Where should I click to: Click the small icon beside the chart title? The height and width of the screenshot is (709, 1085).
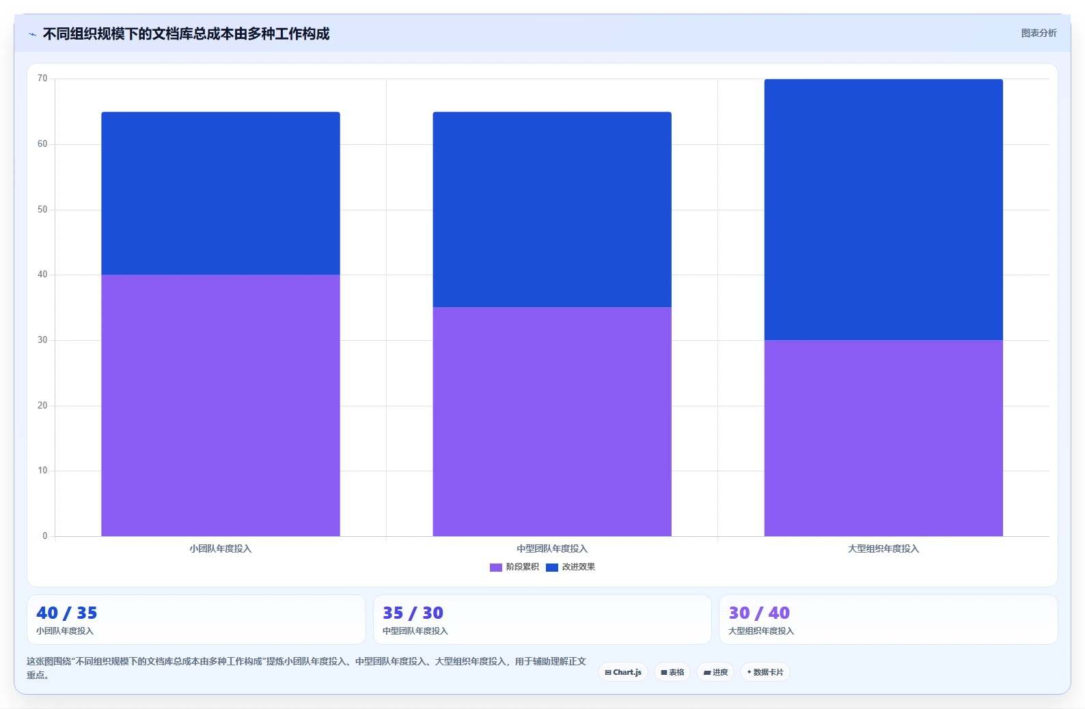click(x=32, y=34)
